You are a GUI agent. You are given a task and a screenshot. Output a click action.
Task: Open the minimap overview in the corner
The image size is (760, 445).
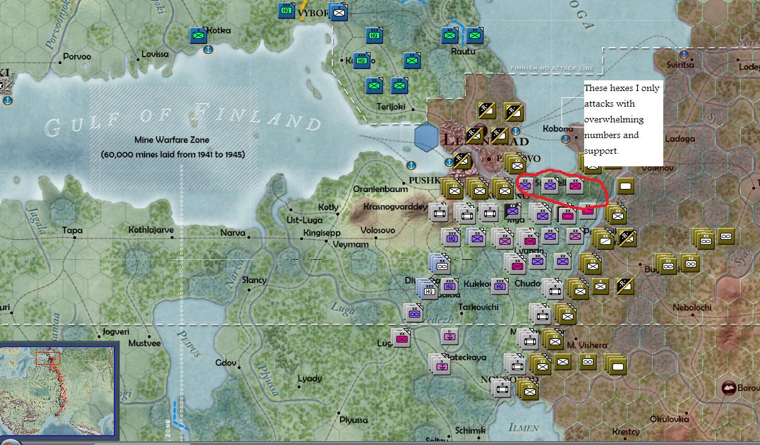[x=58, y=390]
